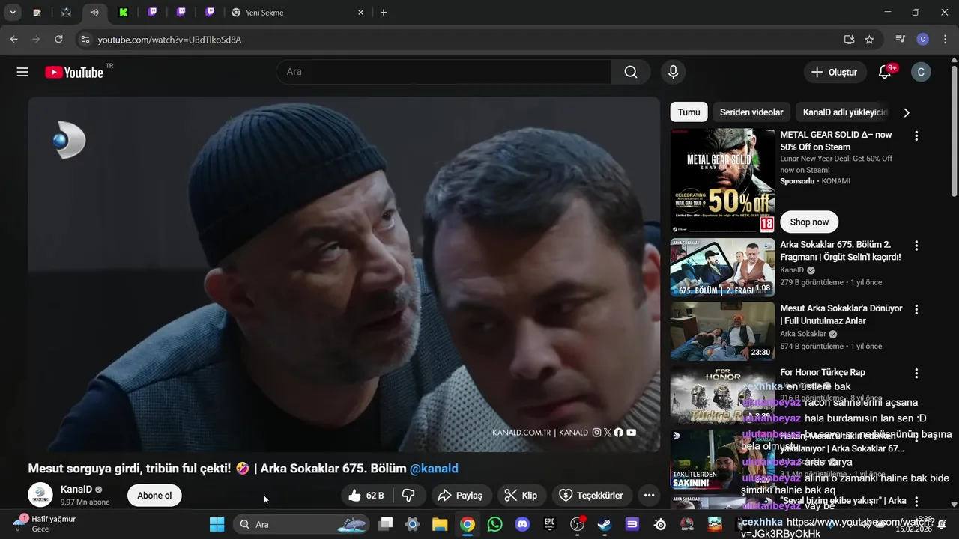Dislike the video with thumbs down
959x539 pixels.
click(x=409, y=496)
